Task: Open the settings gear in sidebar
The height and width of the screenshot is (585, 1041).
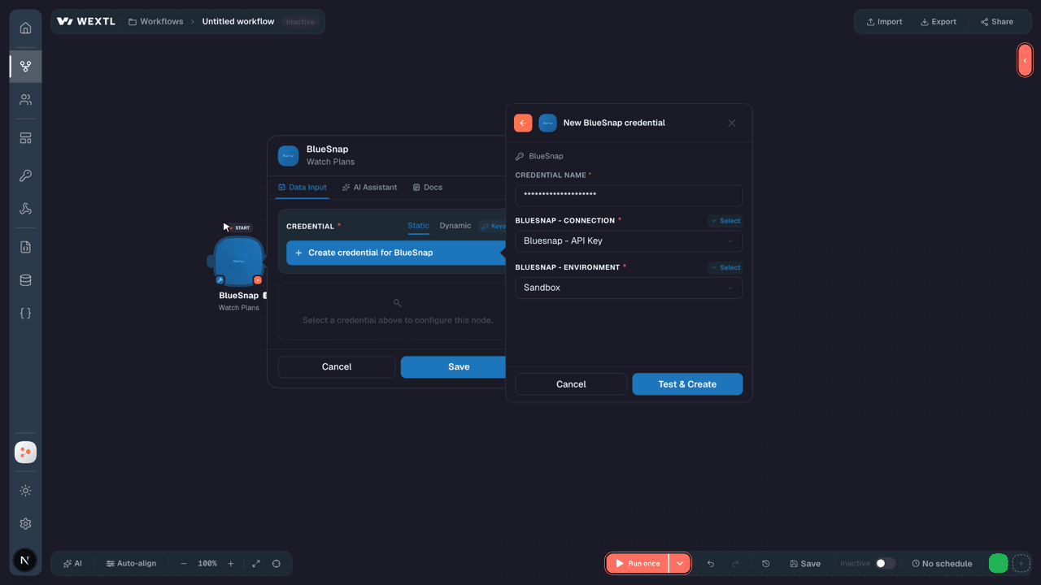Action: tap(25, 524)
